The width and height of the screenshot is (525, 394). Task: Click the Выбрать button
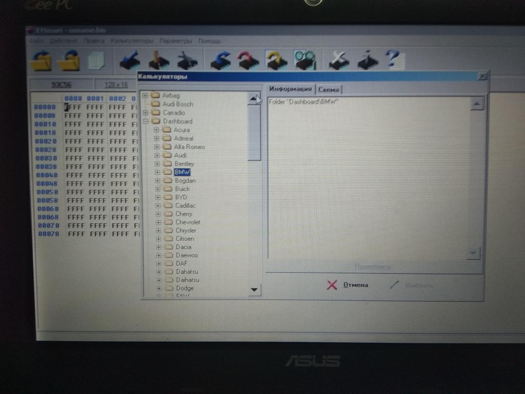coord(411,285)
